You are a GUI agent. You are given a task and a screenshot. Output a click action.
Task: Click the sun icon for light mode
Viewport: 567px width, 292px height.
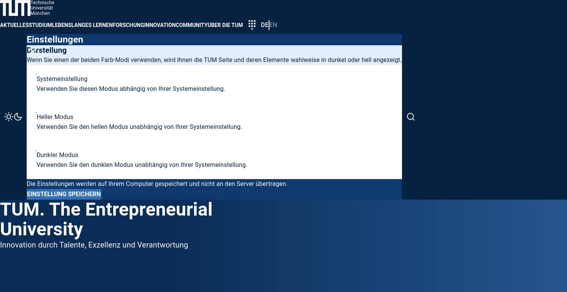pos(8,117)
